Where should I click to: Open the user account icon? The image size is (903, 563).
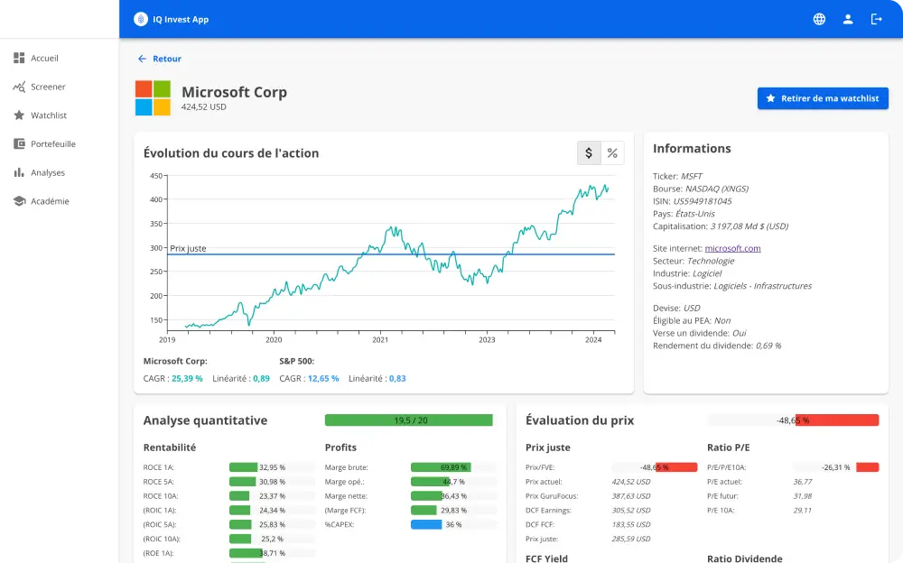pos(848,19)
